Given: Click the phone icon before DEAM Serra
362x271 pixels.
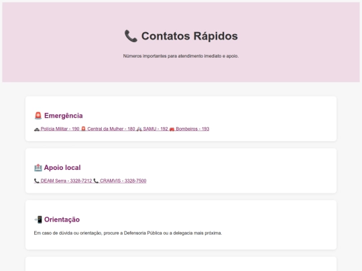Looking at the screenshot, I should point(36,181).
